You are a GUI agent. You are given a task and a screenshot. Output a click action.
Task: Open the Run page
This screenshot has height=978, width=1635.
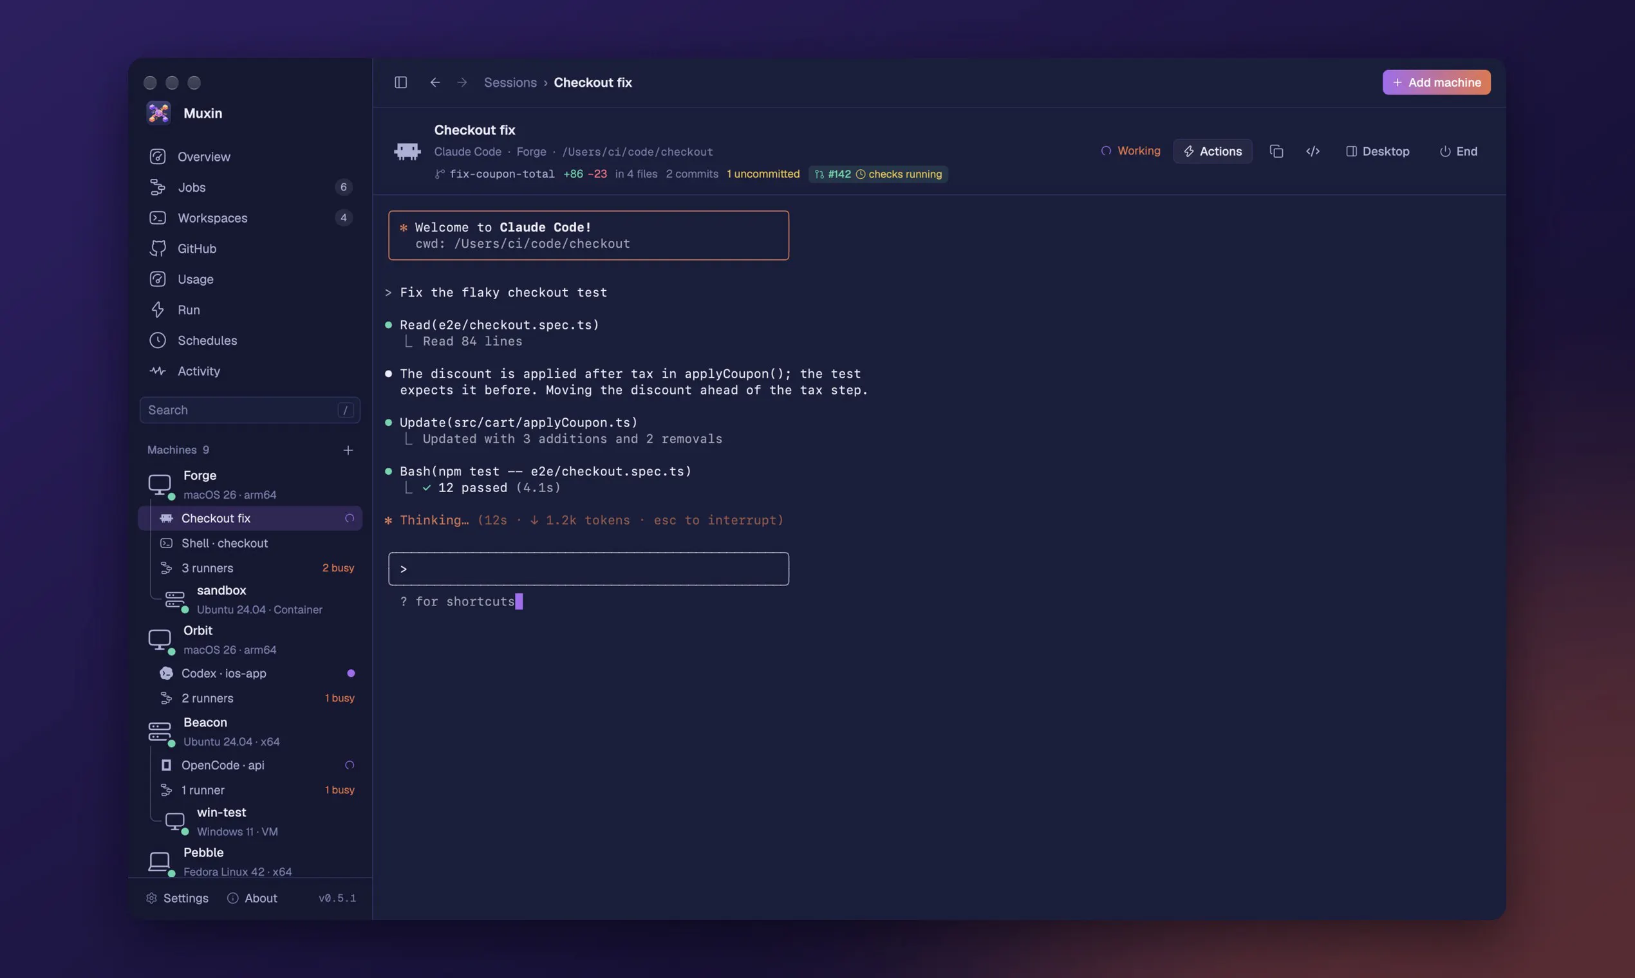(250, 309)
